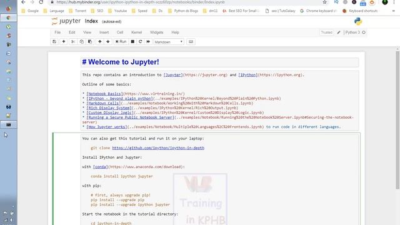Go back in browser history

point(23,2)
